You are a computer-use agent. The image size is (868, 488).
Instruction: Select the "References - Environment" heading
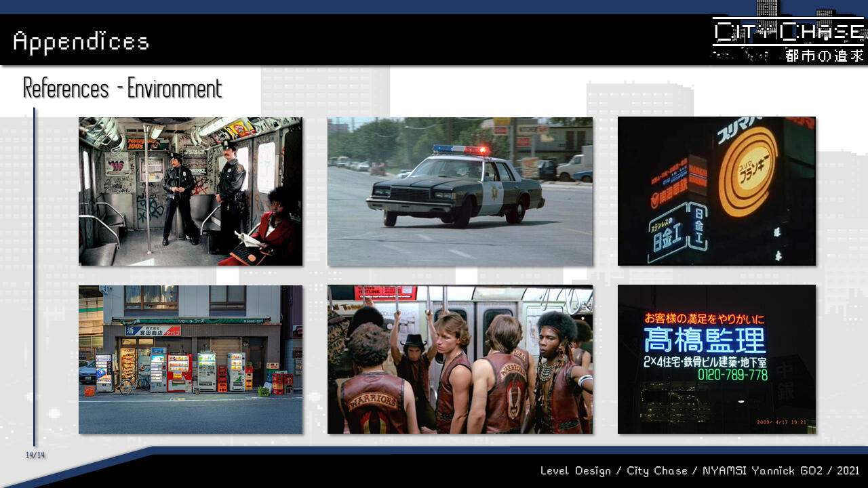click(x=123, y=89)
